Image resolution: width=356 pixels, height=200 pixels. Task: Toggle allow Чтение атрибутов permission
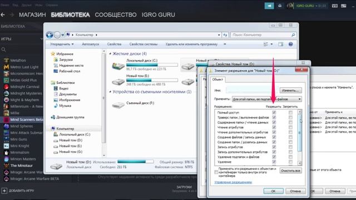click(x=274, y=127)
